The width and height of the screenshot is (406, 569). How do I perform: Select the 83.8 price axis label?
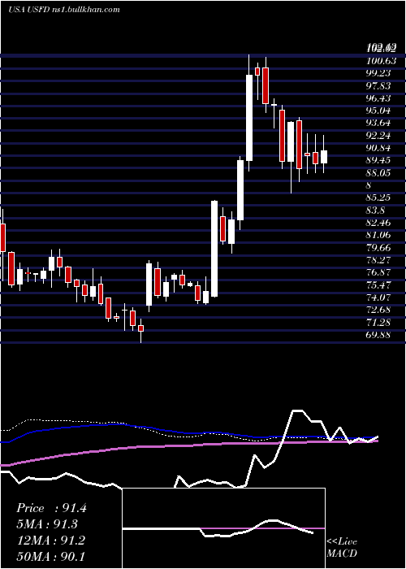tap(376, 210)
